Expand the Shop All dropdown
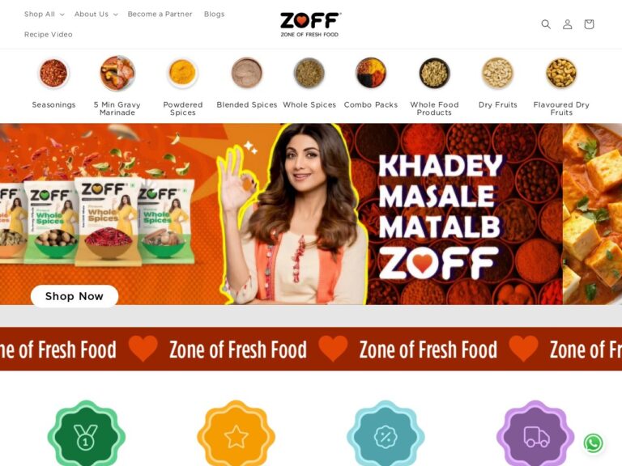 pyautogui.click(x=44, y=15)
